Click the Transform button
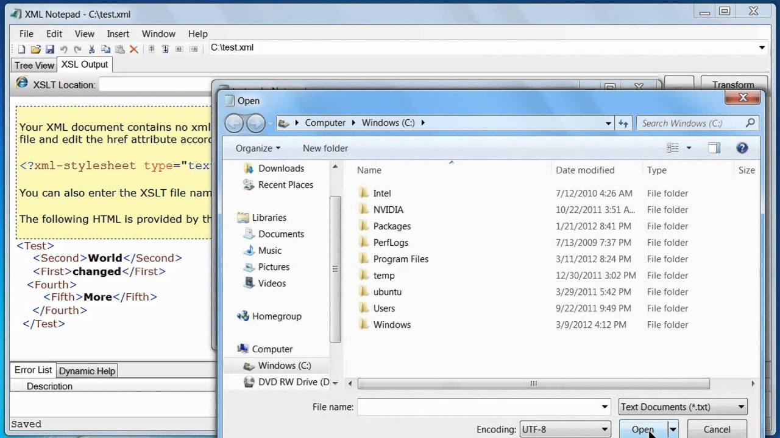The width and height of the screenshot is (780, 438). click(733, 85)
